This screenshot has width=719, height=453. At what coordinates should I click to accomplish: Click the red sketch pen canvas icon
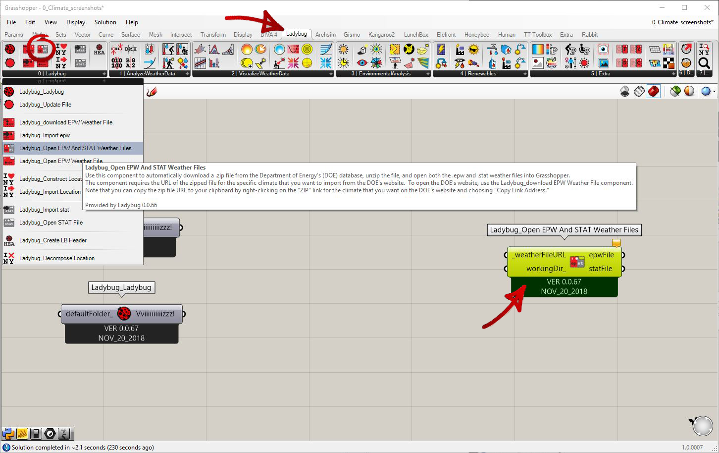coord(152,92)
